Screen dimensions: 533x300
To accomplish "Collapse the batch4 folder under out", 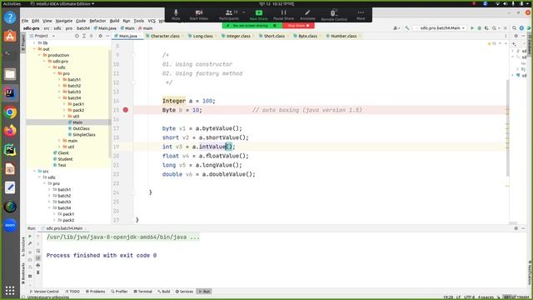I will (x=59, y=98).
